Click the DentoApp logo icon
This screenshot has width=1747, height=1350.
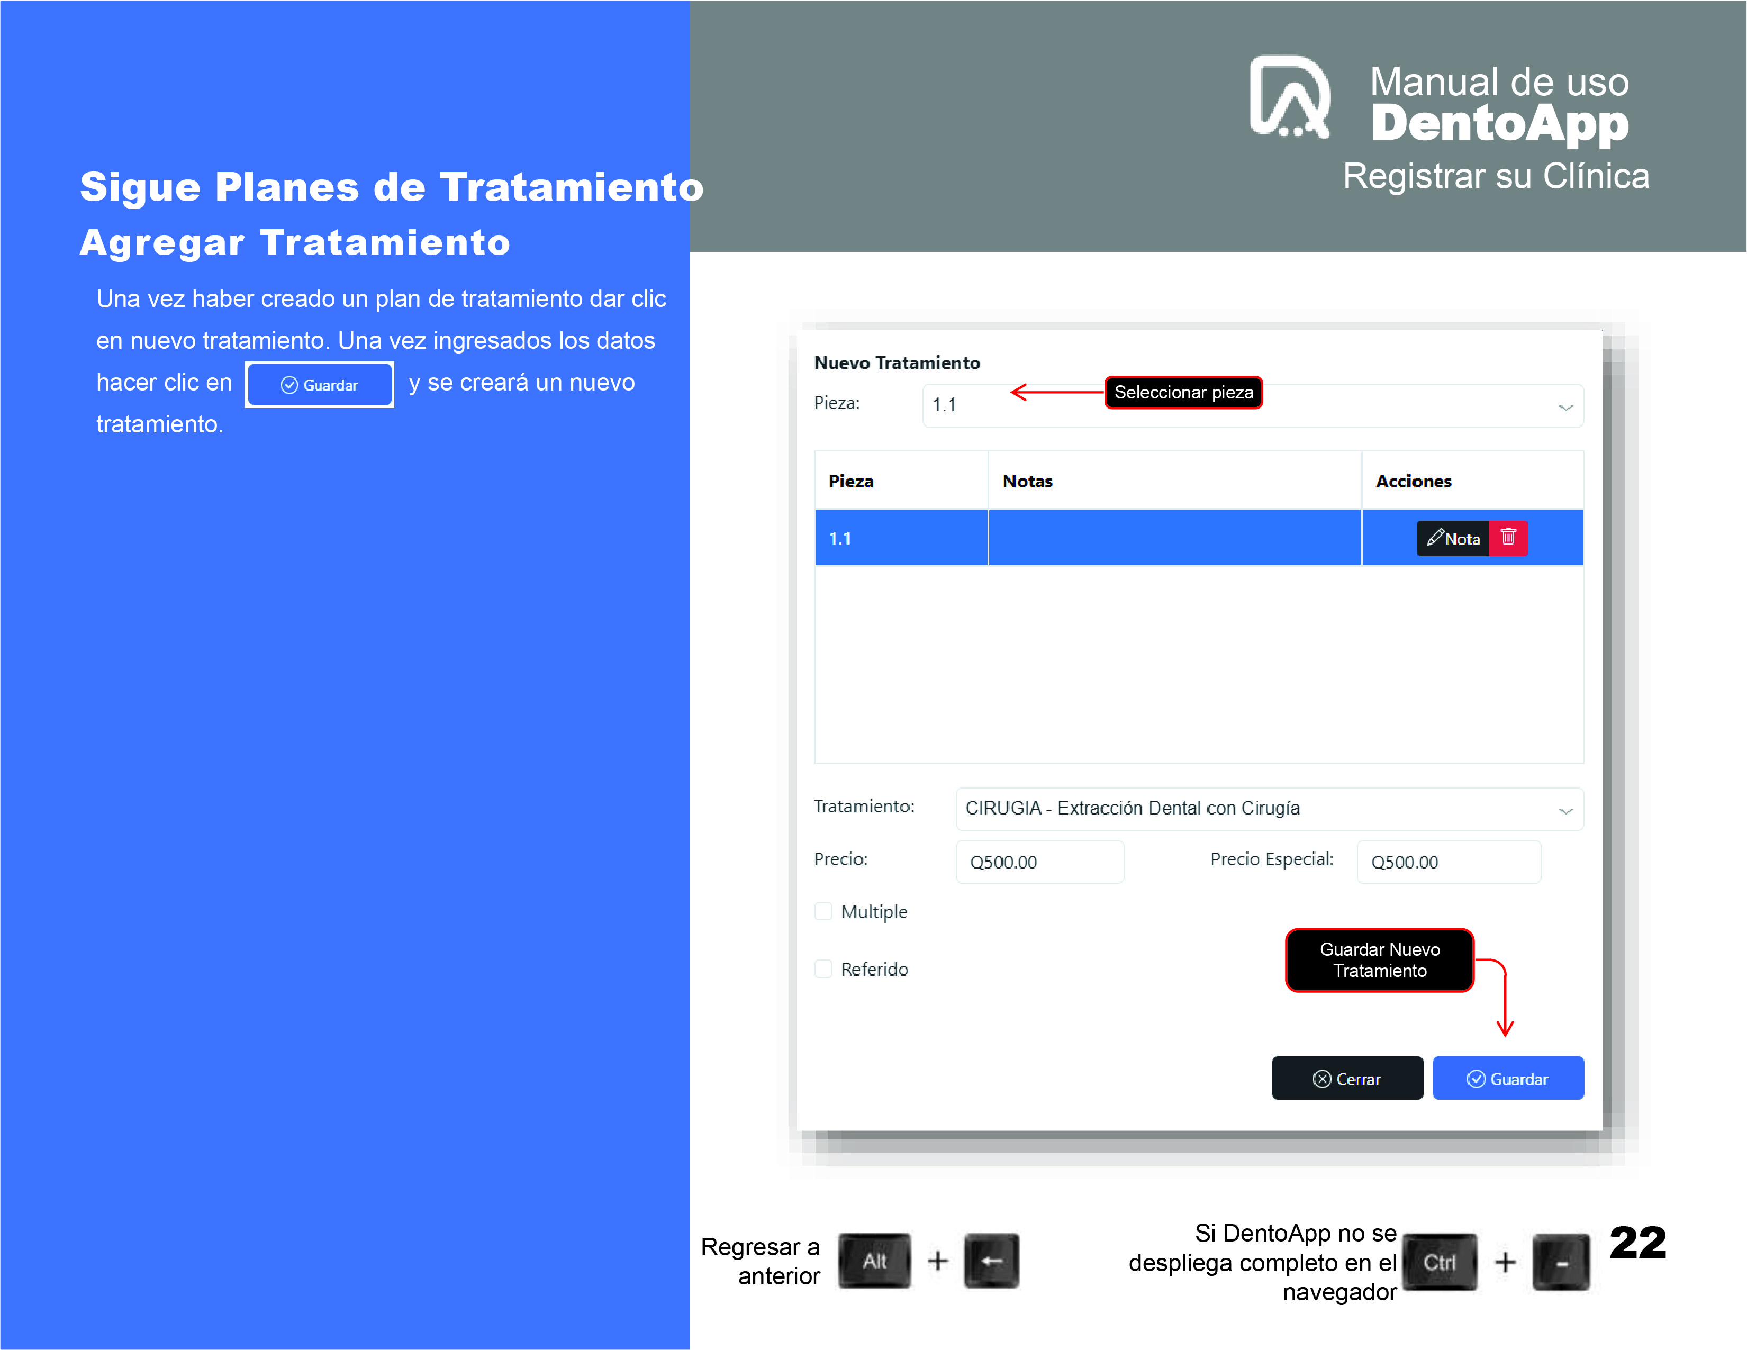point(1289,97)
